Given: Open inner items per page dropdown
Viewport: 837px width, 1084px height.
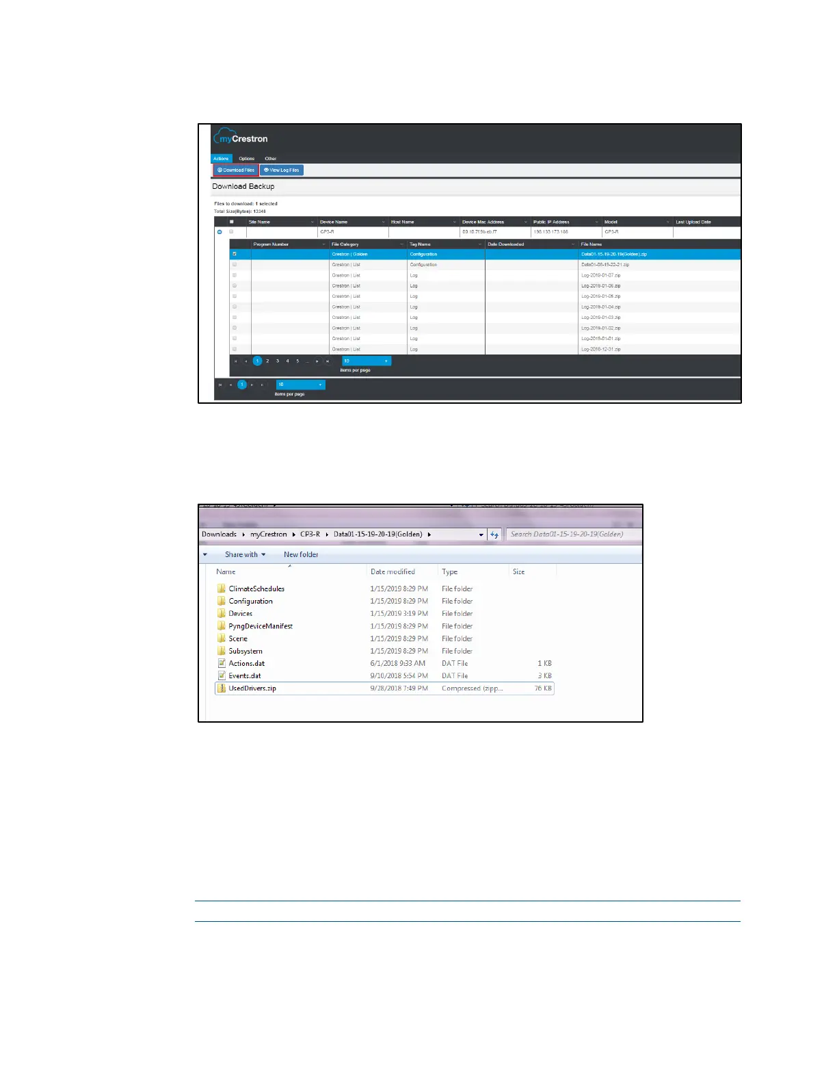Looking at the screenshot, I should tap(367, 361).
